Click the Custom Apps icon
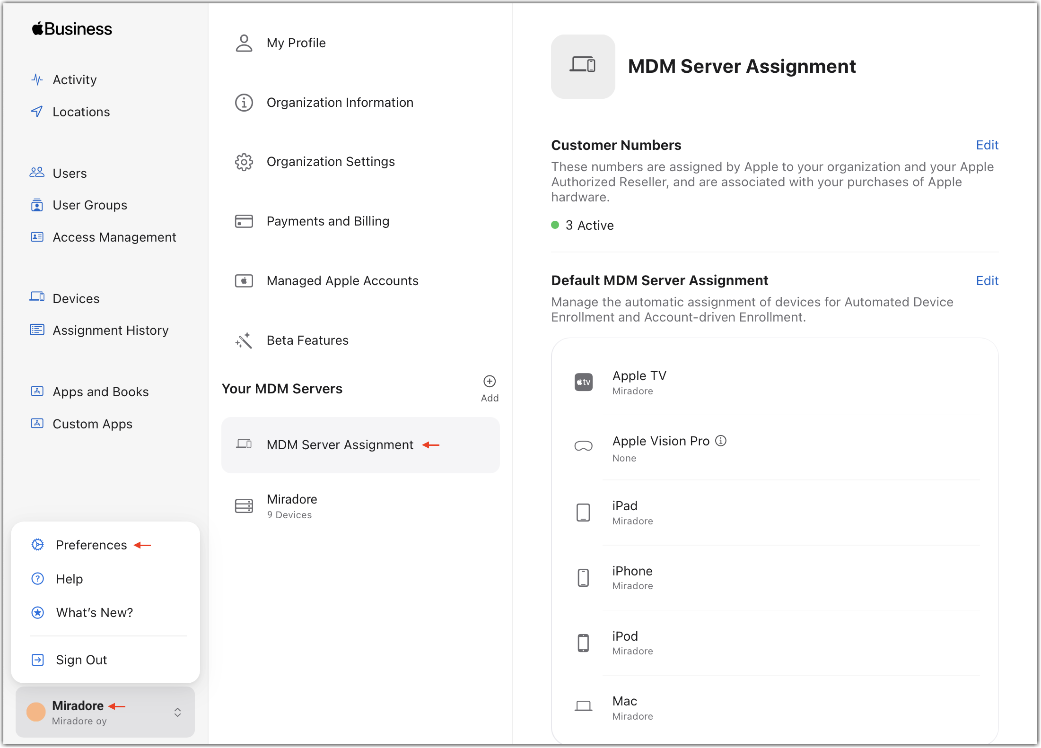 (37, 423)
